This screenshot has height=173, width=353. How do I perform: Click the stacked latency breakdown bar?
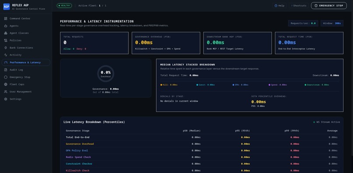[250, 80]
